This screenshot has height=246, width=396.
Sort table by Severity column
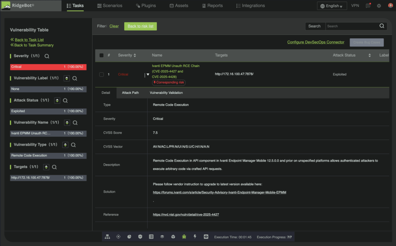(135, 55)
